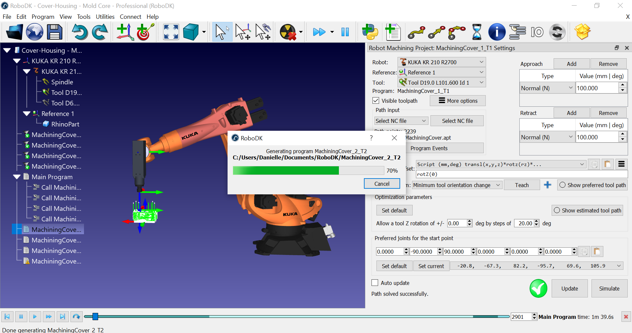This screenshot has width=632, height=333.
Task: Open the Utilities menu
Action: click(x=105, y=16)
